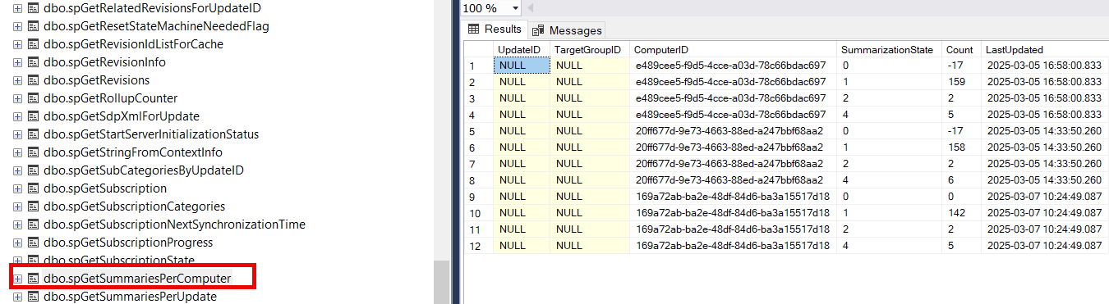Switch to the Messages tab
Viewport: 1109px width, 304px height.
pyautogui.click(x=568, y=30)
